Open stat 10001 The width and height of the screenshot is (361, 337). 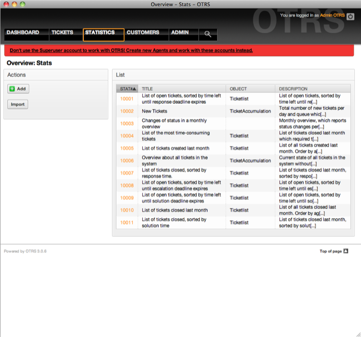127,99
